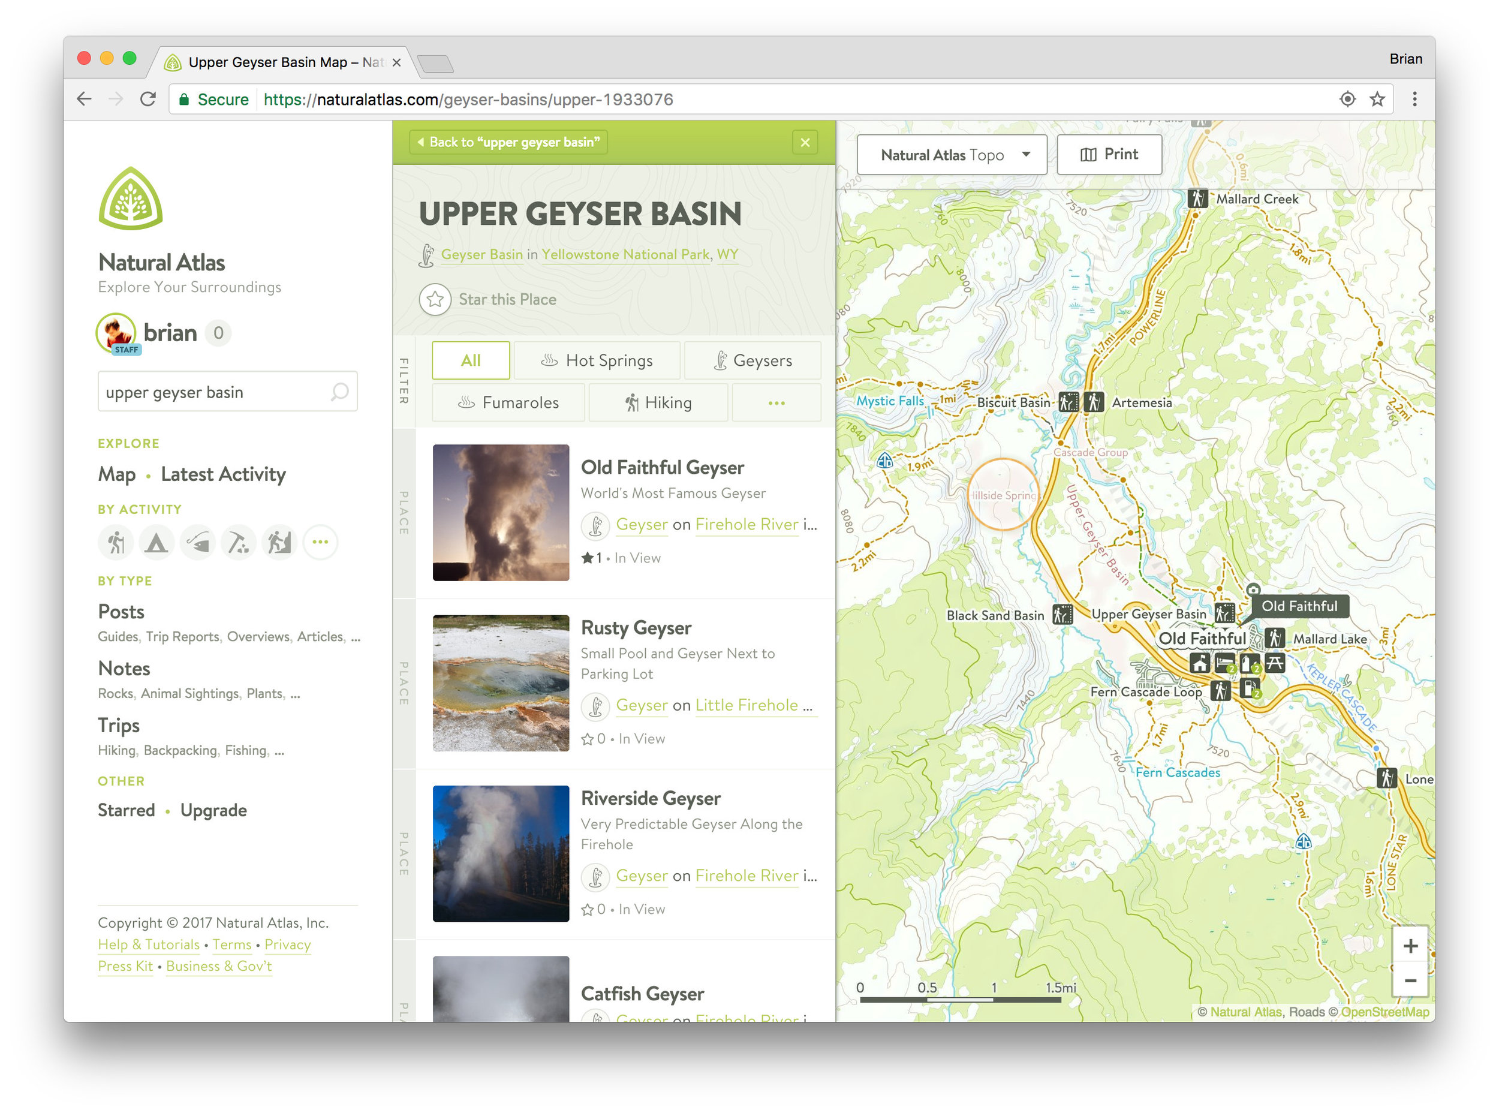Open the Map link in Explore
1499x1113 pixels.
click(x=116, y=475)
